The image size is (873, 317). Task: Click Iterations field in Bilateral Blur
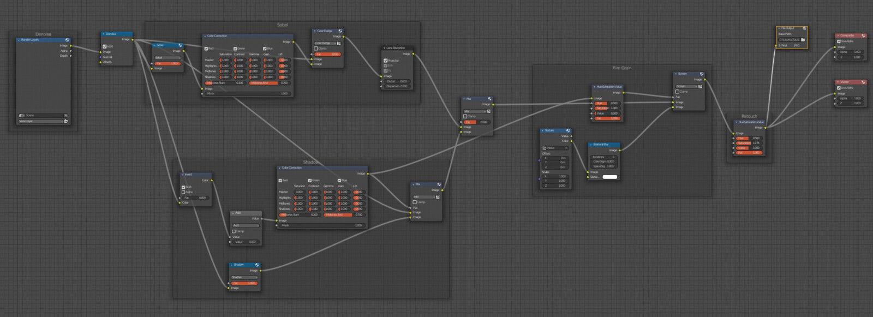pyautogui.click(x=604, y=157)
